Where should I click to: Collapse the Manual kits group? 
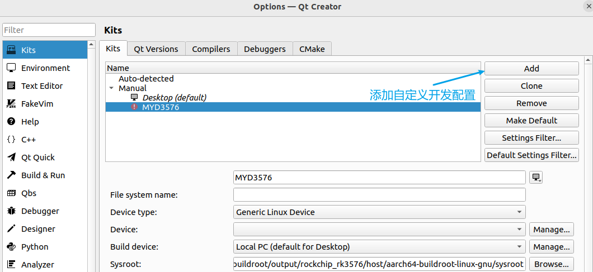click(x=111, y=88)
